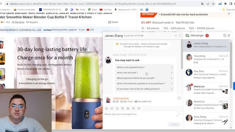This screenshot has width=235, height=132.
Task: Open the Meta bookmark icon
Action: (x=141, y=10)
